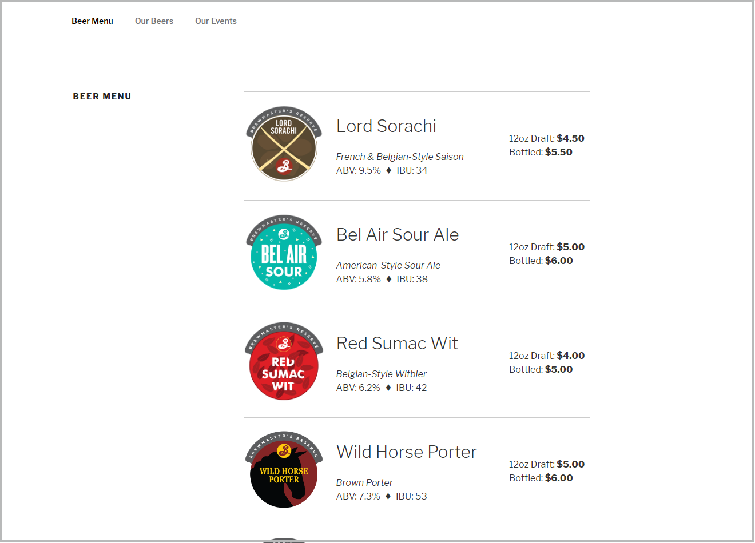This screenshot has width=755, height=543.
Task: Click Wild Horse Porter's Bottled $6.00 price
Action: pyautogui.click(x=541, y=478)
